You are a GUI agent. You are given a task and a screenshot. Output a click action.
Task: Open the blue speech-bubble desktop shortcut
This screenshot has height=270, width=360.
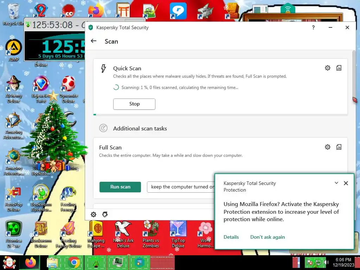pos(178,11)
